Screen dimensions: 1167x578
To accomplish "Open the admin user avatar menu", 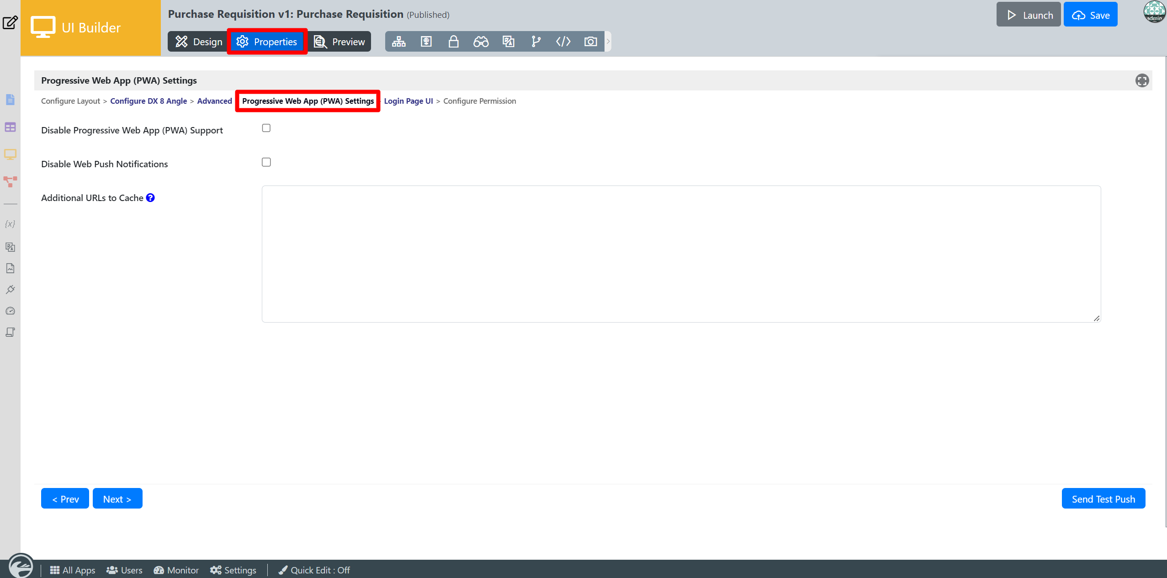I will pos(1154,12).
